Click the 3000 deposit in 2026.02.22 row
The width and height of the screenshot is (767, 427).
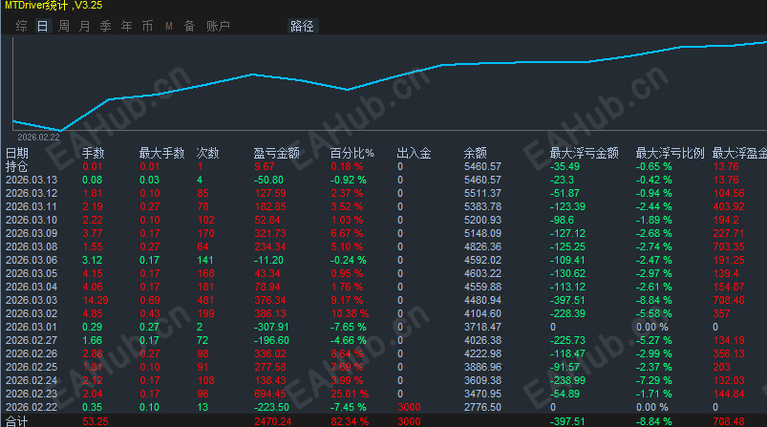point(409,407)
